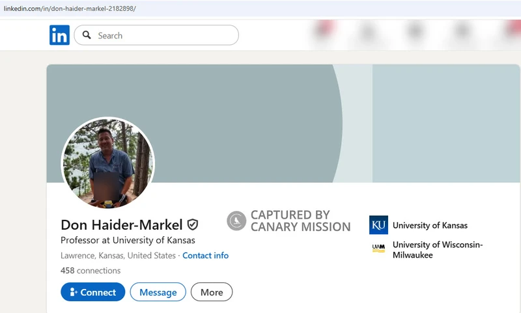The image size is (521, 313).
Task: Open the Contact info link
Action: click(205, 256)
